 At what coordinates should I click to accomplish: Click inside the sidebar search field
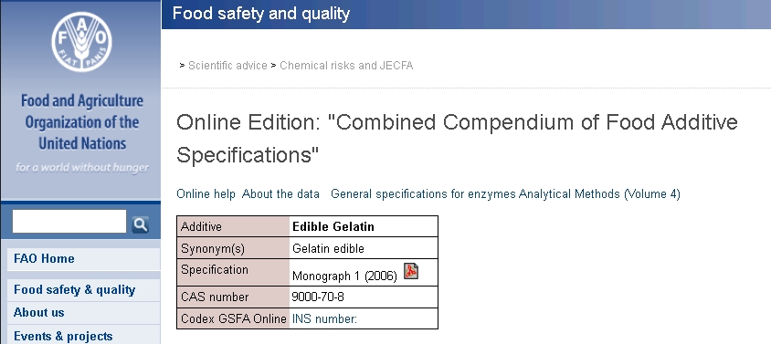tap(69, 222)
